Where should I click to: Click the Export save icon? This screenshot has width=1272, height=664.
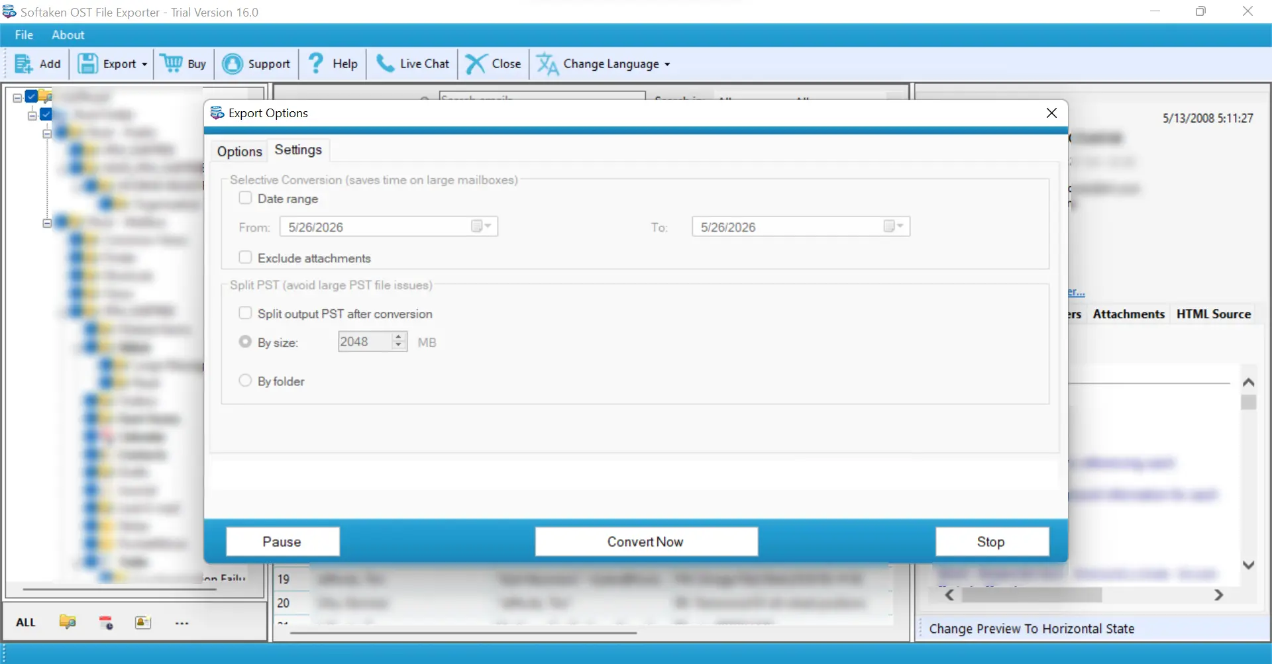(87, 64)
